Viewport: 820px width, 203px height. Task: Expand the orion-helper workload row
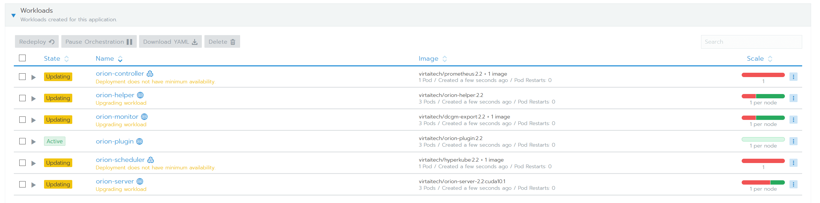(33, 99)
